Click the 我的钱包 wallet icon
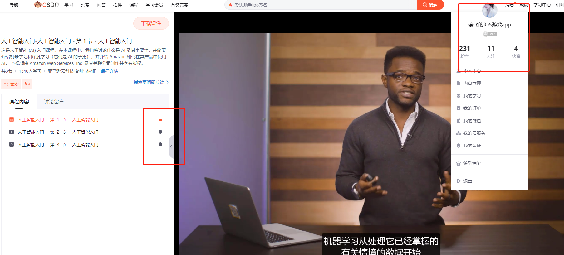564x255 pixels. click(459, 121)
